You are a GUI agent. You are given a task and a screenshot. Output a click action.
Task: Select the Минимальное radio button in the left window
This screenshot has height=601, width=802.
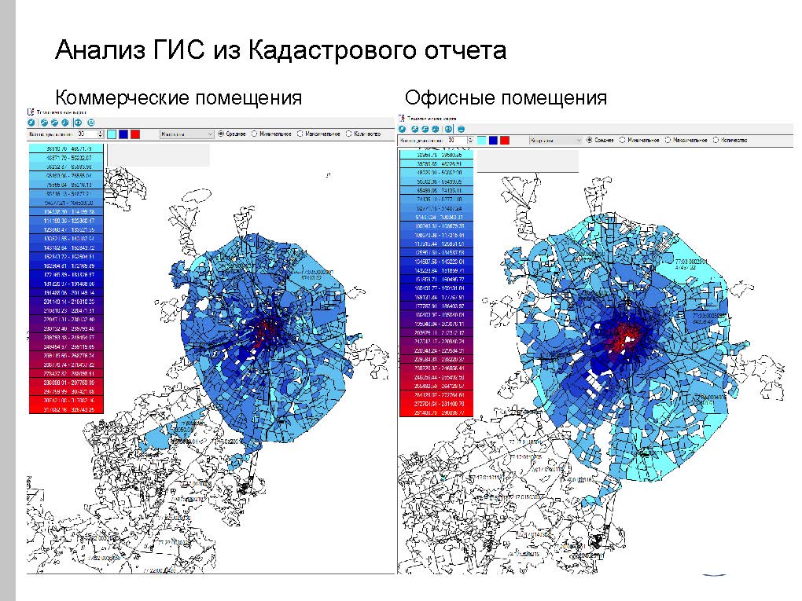pos(254,134)
